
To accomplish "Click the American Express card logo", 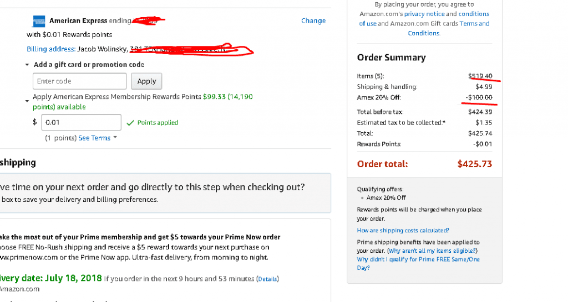I will [39, 21].
